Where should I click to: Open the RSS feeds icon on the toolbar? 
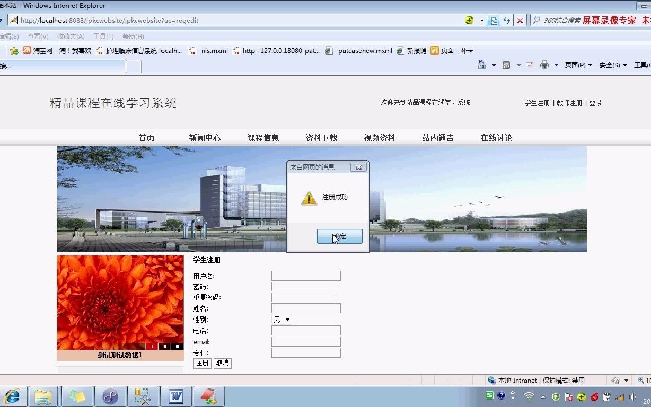(x=506, y=64)
